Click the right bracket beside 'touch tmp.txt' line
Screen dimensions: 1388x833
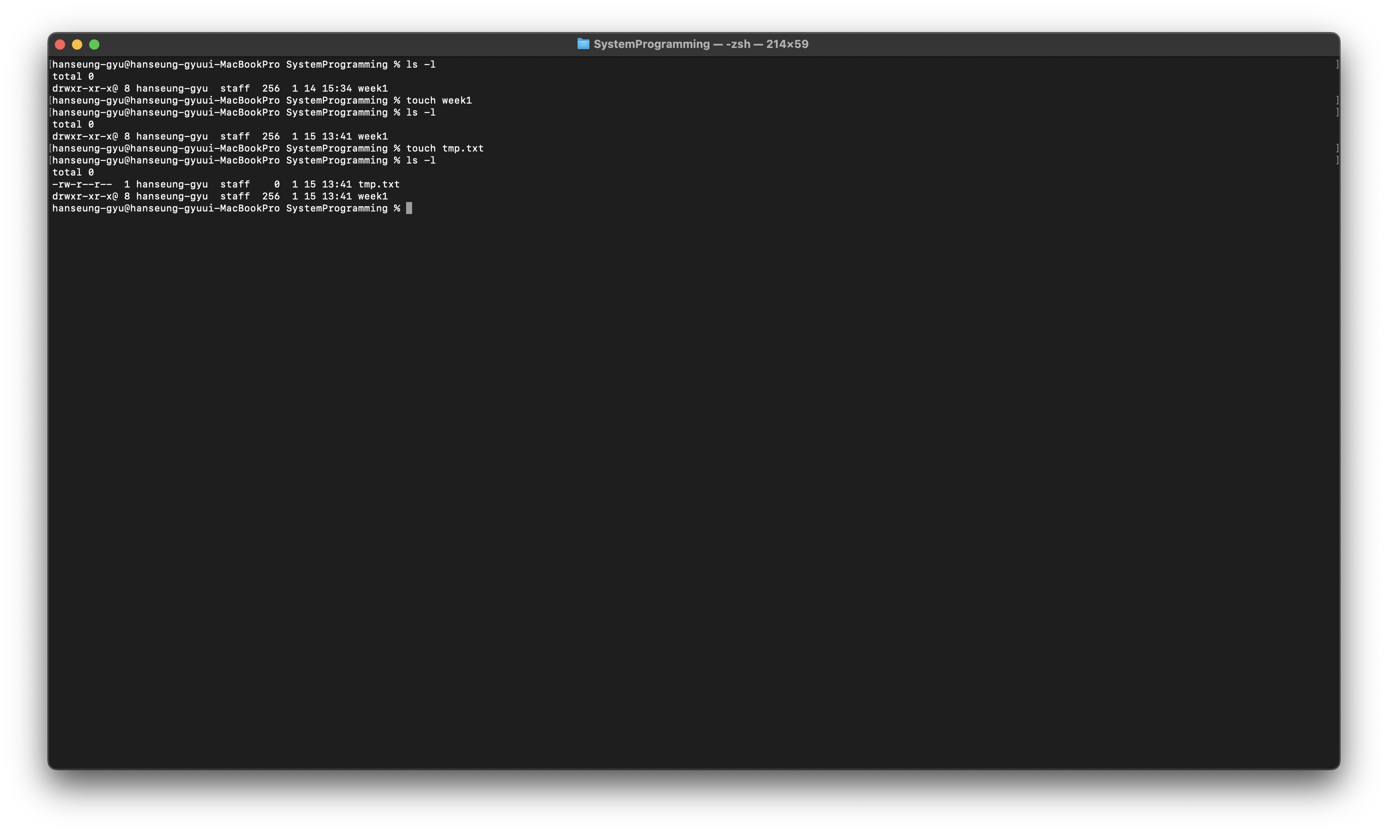click(x=1337, y=149)
